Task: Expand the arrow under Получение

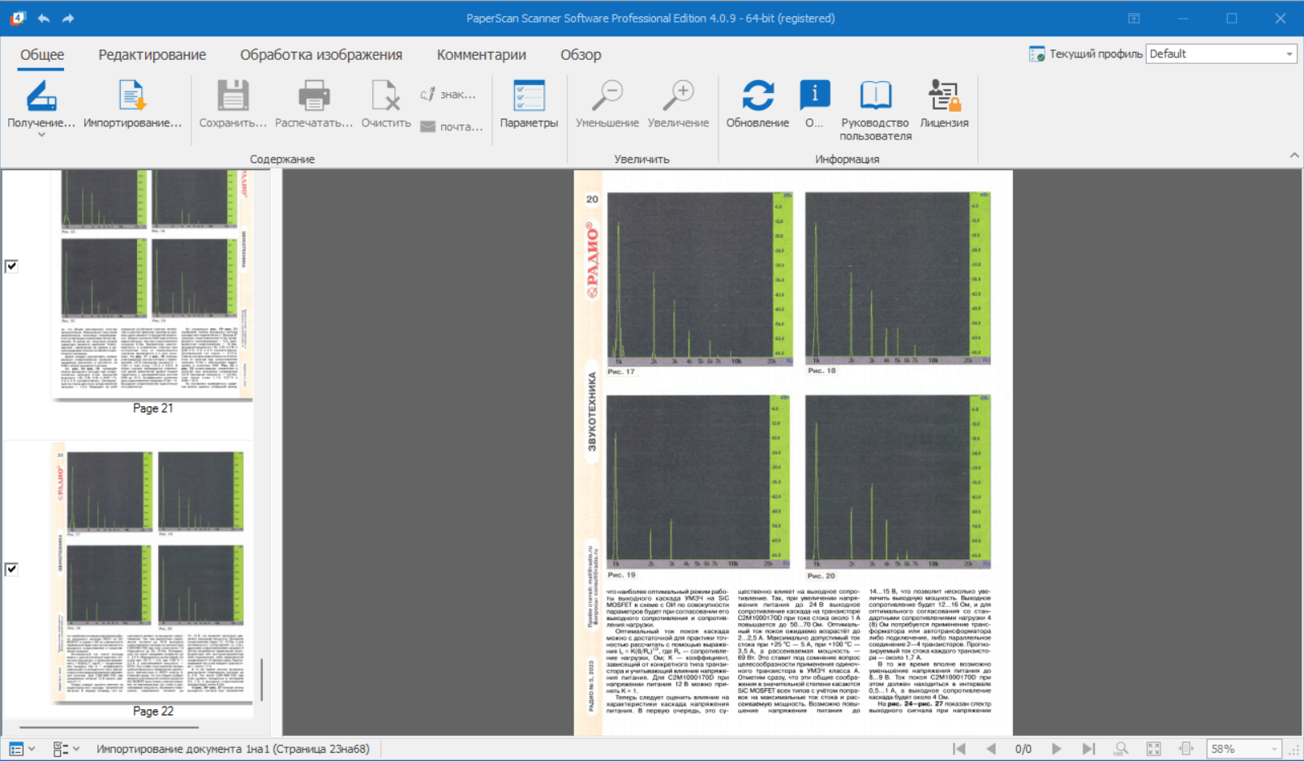Action: [x=41, y=135]
